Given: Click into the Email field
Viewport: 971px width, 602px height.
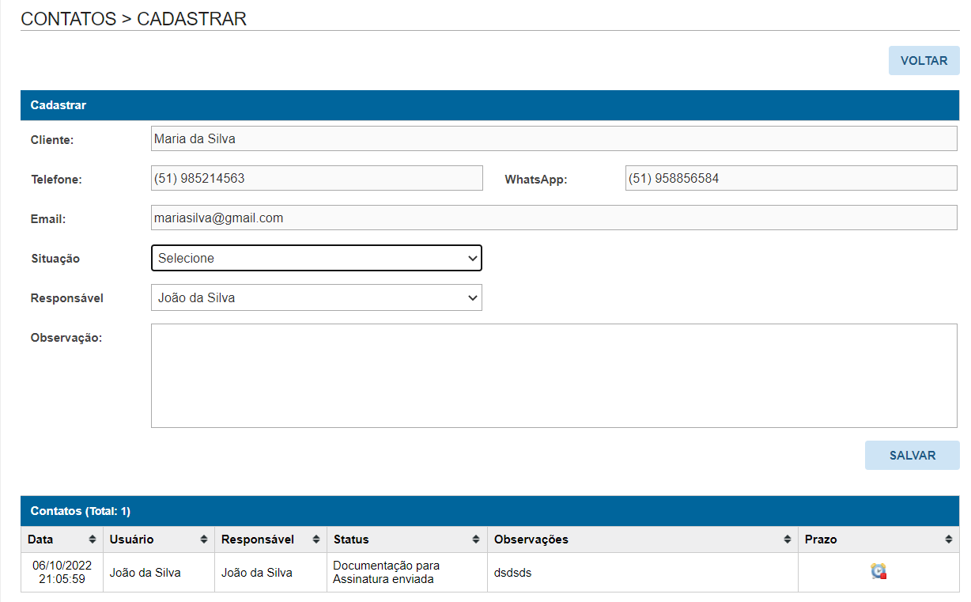Looking at the screenshot, I should [x=554, y=218].
